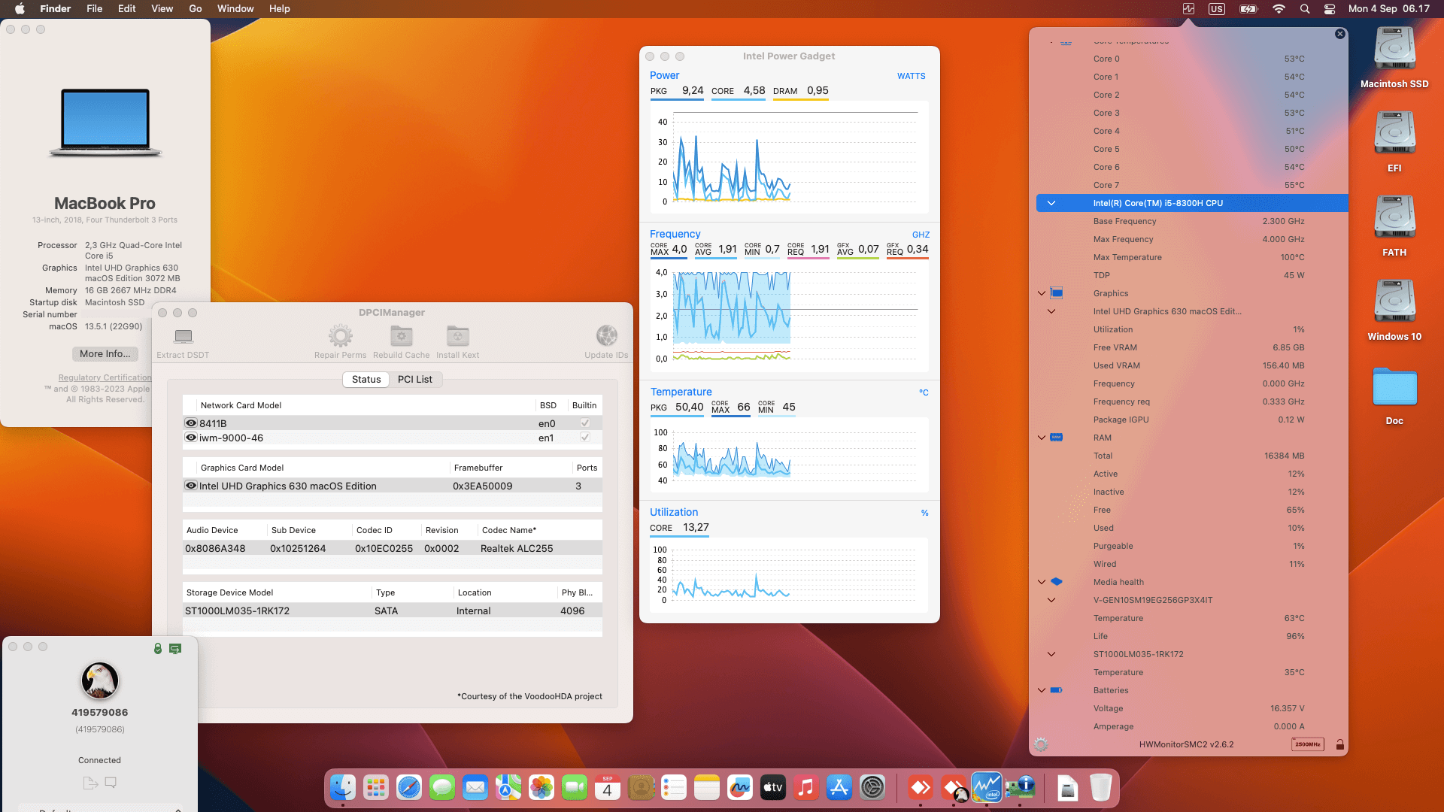This screenshot has height=812, width=1444.
Task: Collapse the RAM group chevron
Action: (1042, 438)
